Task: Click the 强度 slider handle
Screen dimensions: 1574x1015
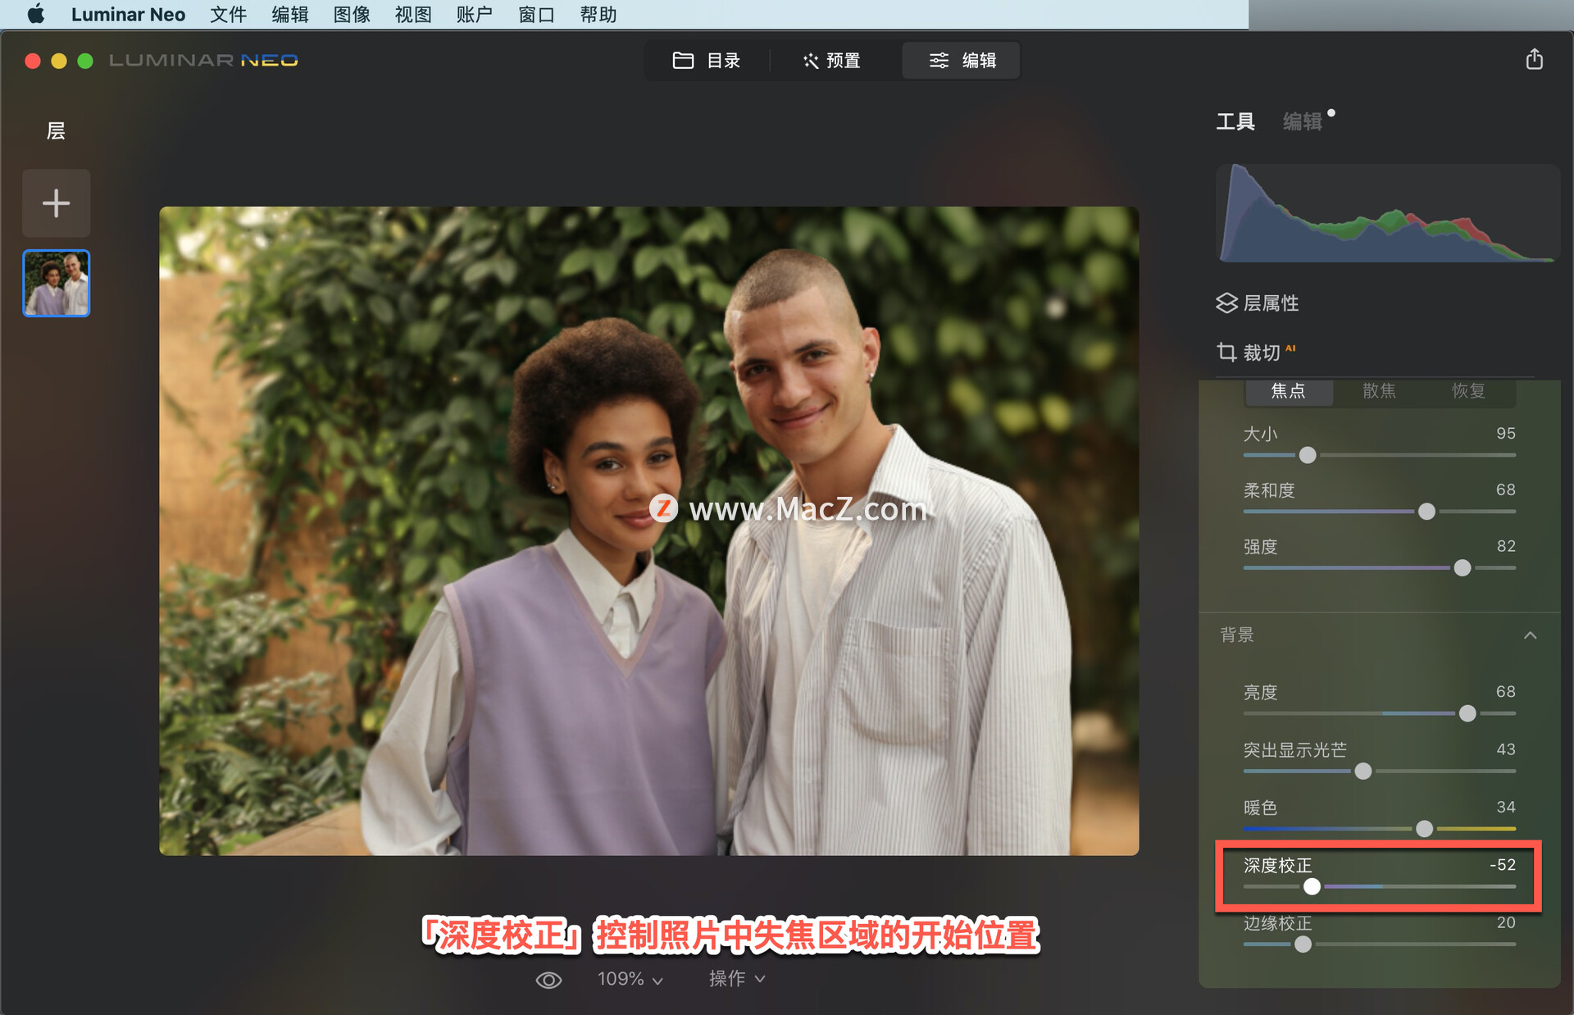Action: pos(1462,568)
